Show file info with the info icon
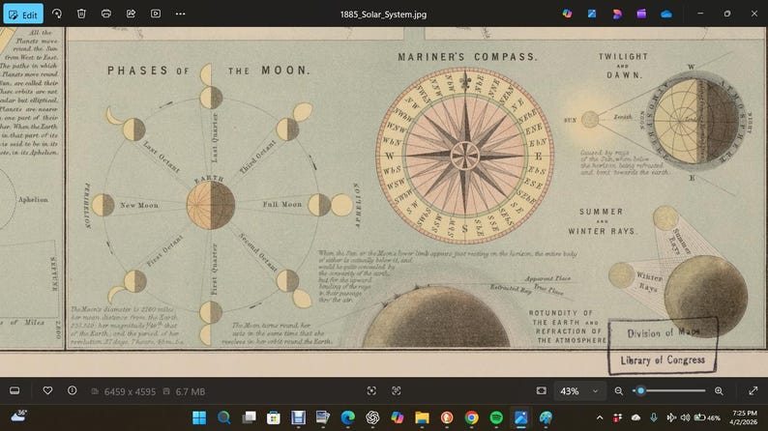 [72, 390]
